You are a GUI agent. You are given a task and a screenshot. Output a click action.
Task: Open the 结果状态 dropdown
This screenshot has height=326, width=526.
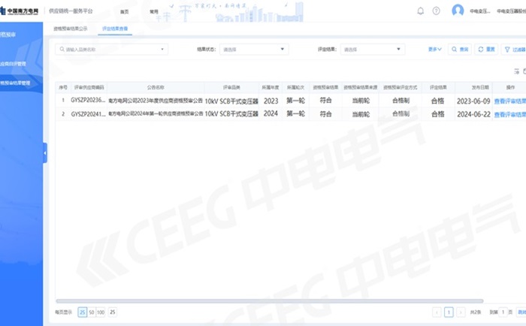click(x=253, y=49)
